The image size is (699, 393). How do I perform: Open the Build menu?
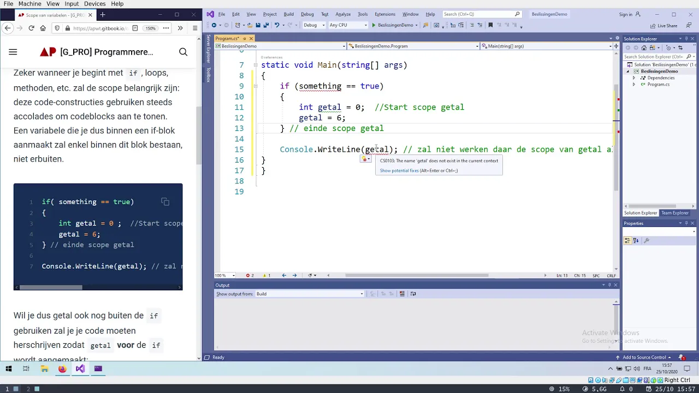(289, 14)
